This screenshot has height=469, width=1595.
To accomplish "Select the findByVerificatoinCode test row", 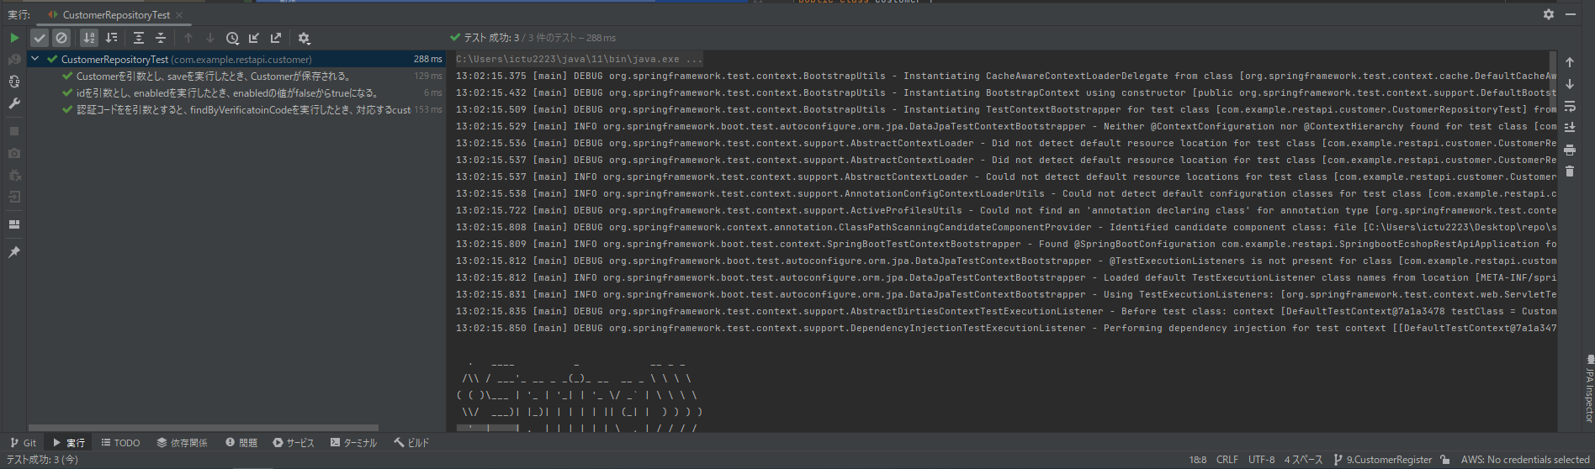I will pyautogui.click(x=236, y=110).
